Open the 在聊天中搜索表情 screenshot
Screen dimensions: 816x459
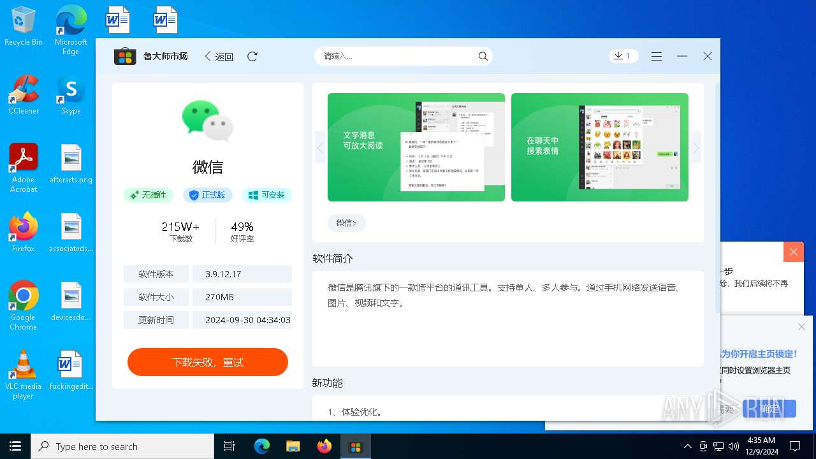point(600,147)
